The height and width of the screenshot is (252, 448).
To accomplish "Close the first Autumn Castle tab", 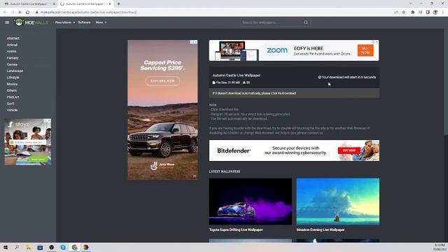I will (54, 4).
